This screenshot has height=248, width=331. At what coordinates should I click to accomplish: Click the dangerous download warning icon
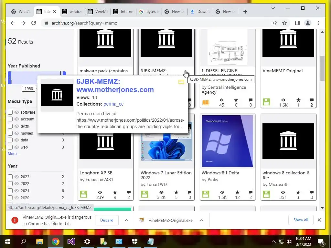[x=15, y=220]
